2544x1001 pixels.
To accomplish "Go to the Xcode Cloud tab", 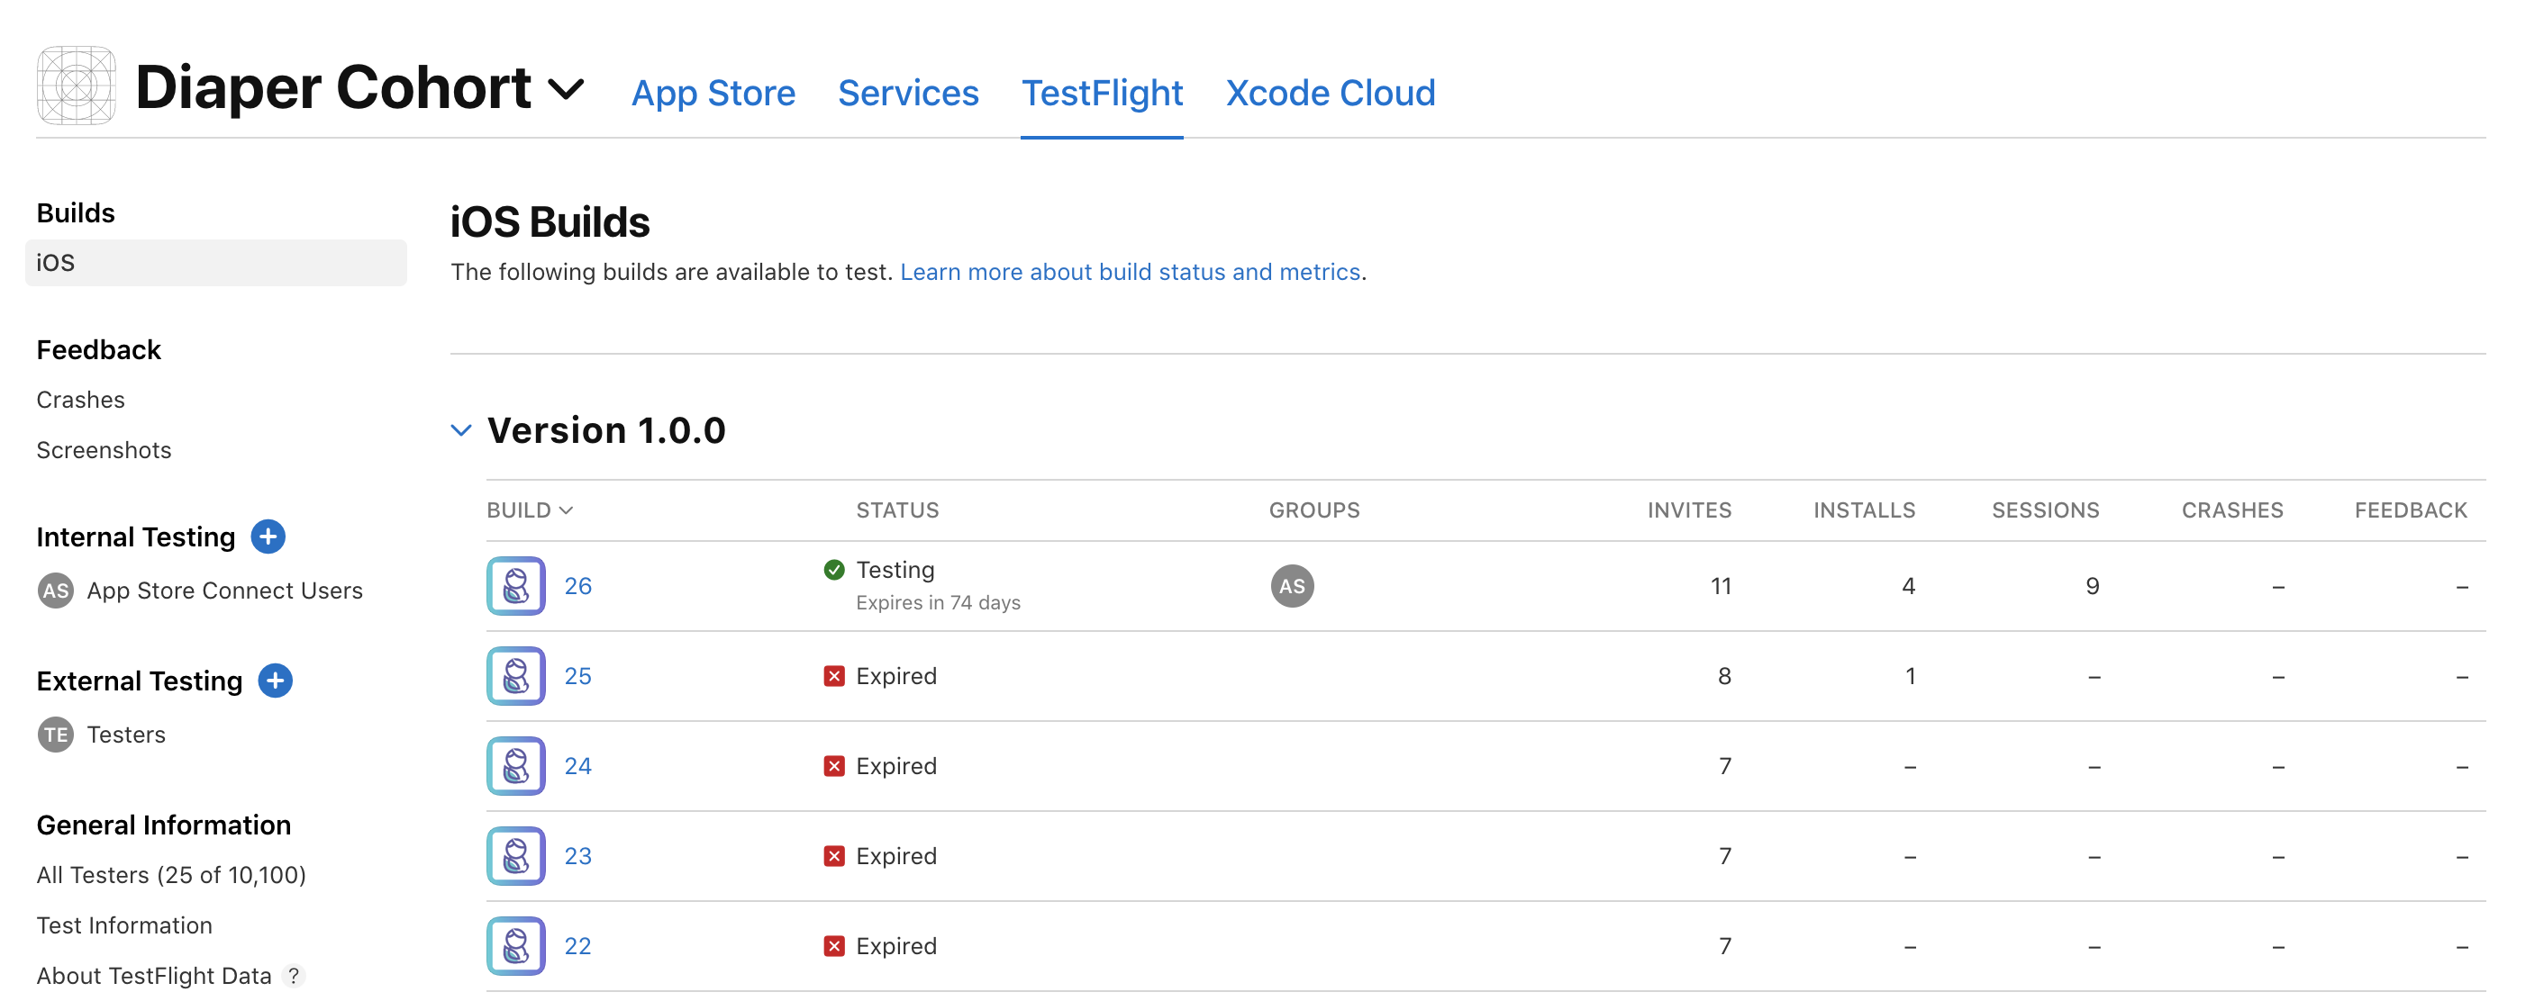I will 1331,93.
